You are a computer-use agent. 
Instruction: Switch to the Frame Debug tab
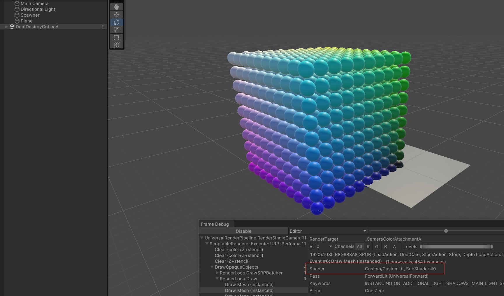[215, 224]
